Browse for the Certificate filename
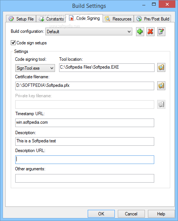178x221 pixels. 161,86
